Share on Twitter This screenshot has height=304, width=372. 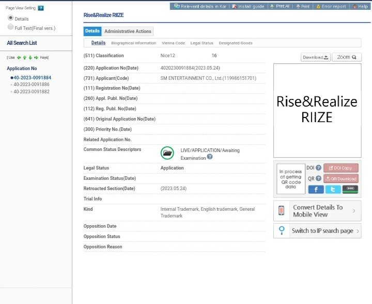[x=333, y=190]
